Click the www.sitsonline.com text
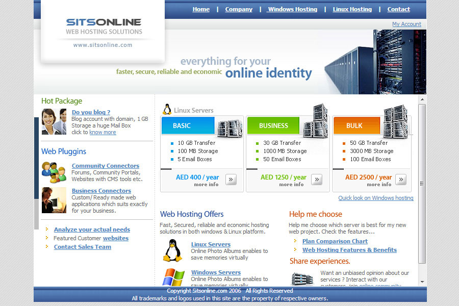Image resolution: width=459 pixels, height=306 pixels. 103,45
